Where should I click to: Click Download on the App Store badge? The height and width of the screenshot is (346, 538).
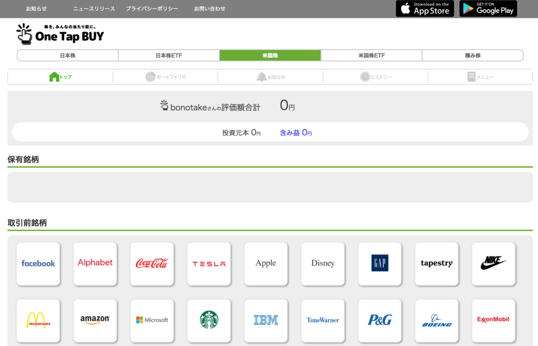(425, 8)
